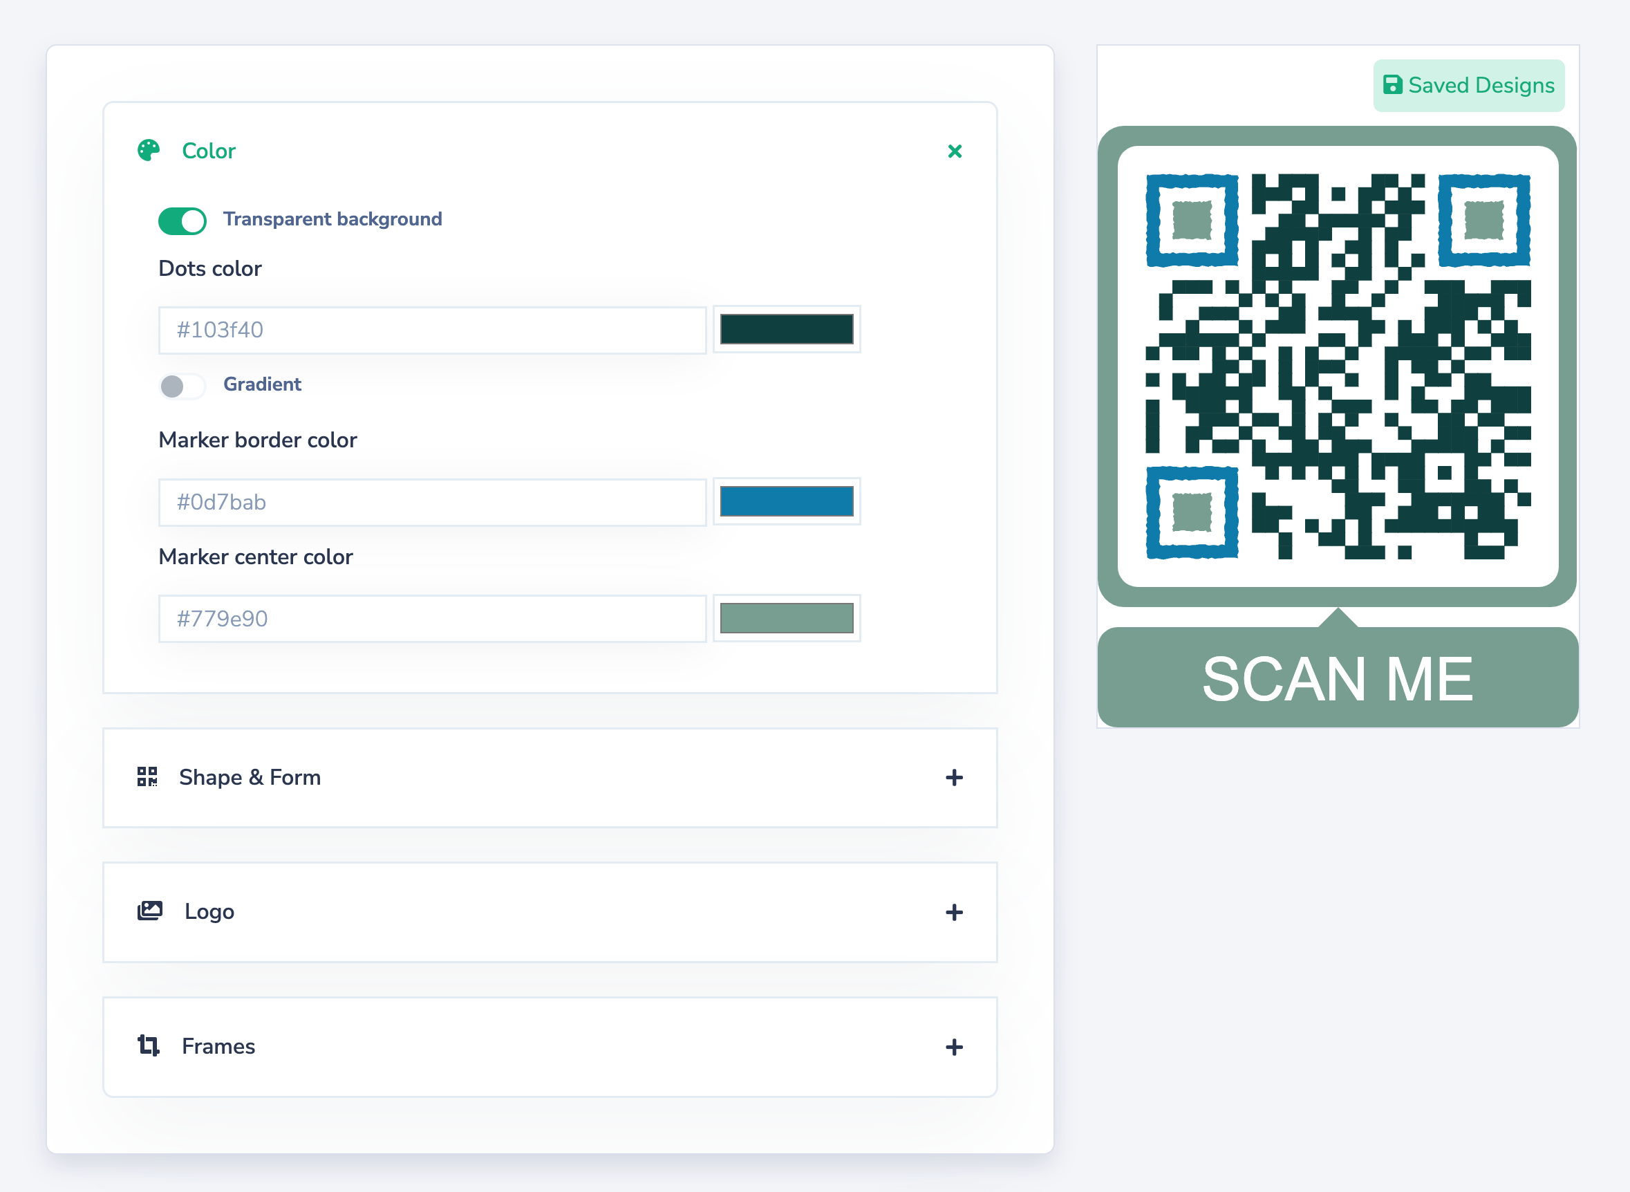Click the Frames crop icon
1630x1192 pixels.
[x=149, y=1045]
